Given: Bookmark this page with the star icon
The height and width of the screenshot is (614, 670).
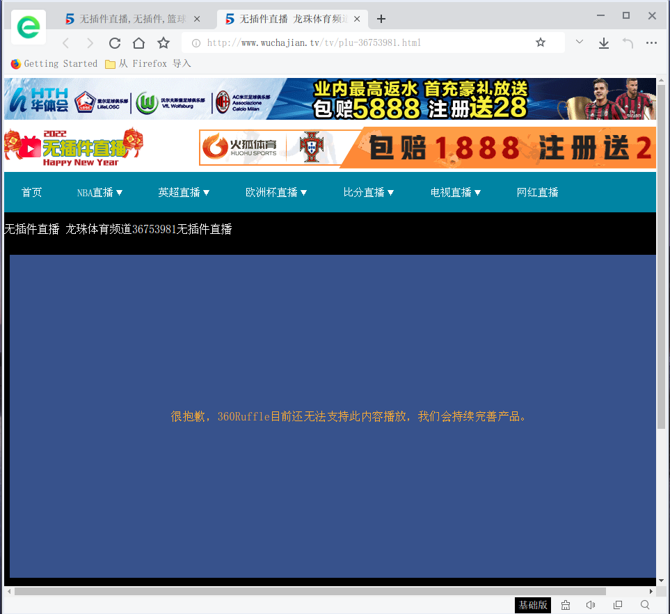Looking at the screenshot, I should (x=541, y=42).
